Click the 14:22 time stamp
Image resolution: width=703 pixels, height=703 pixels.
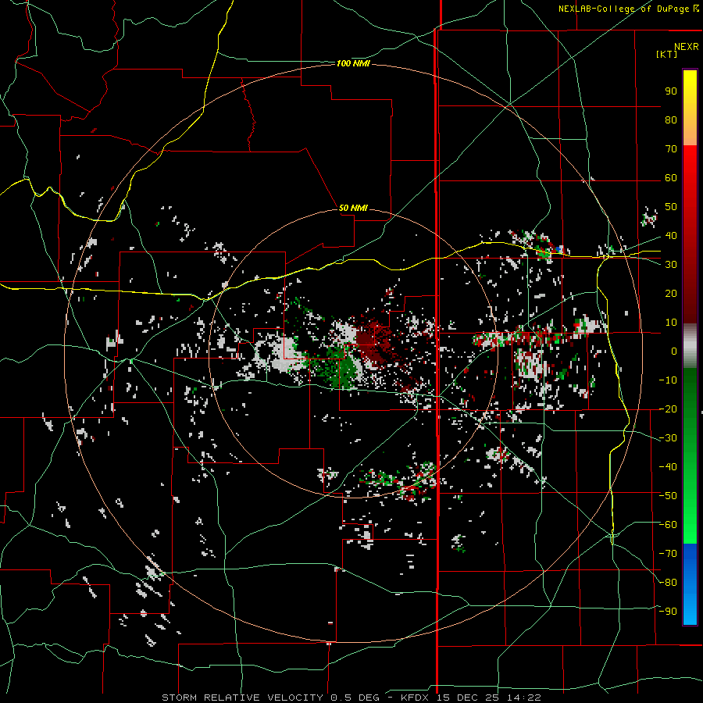[524, 698]
